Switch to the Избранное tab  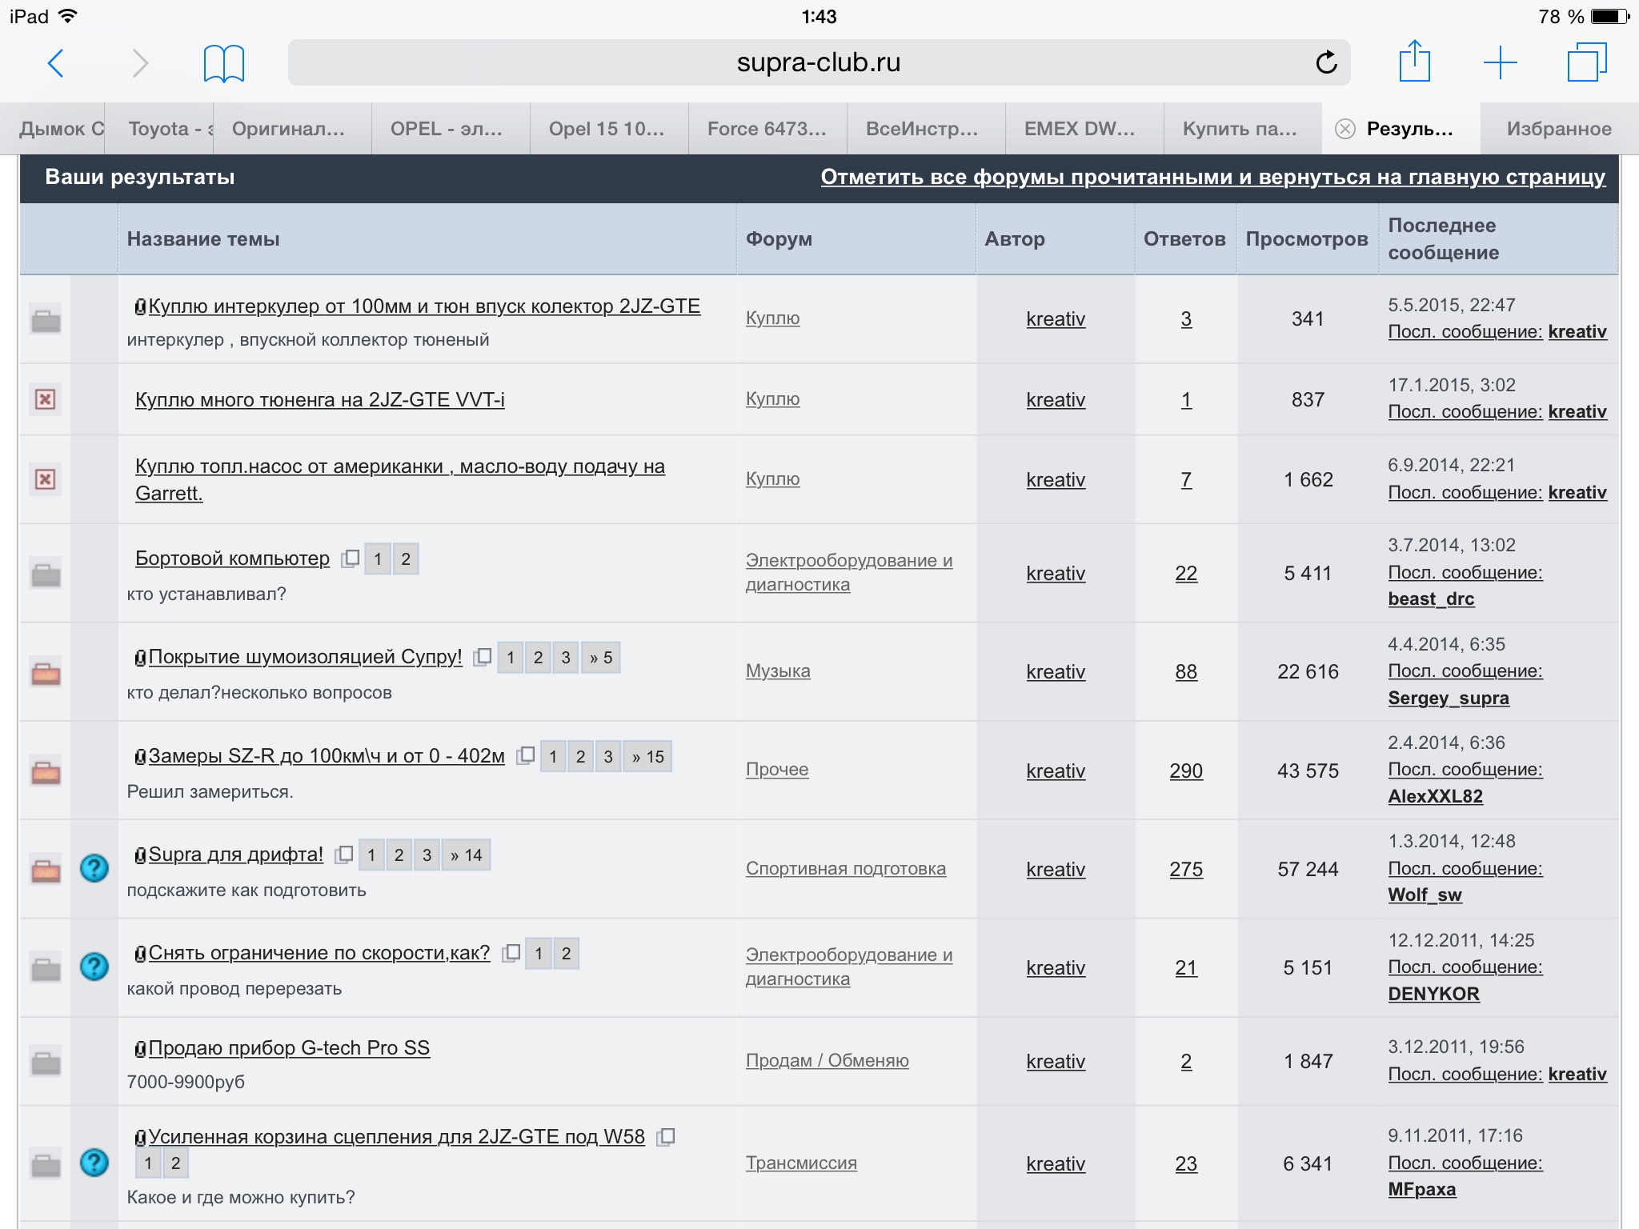coord(1558,129)
